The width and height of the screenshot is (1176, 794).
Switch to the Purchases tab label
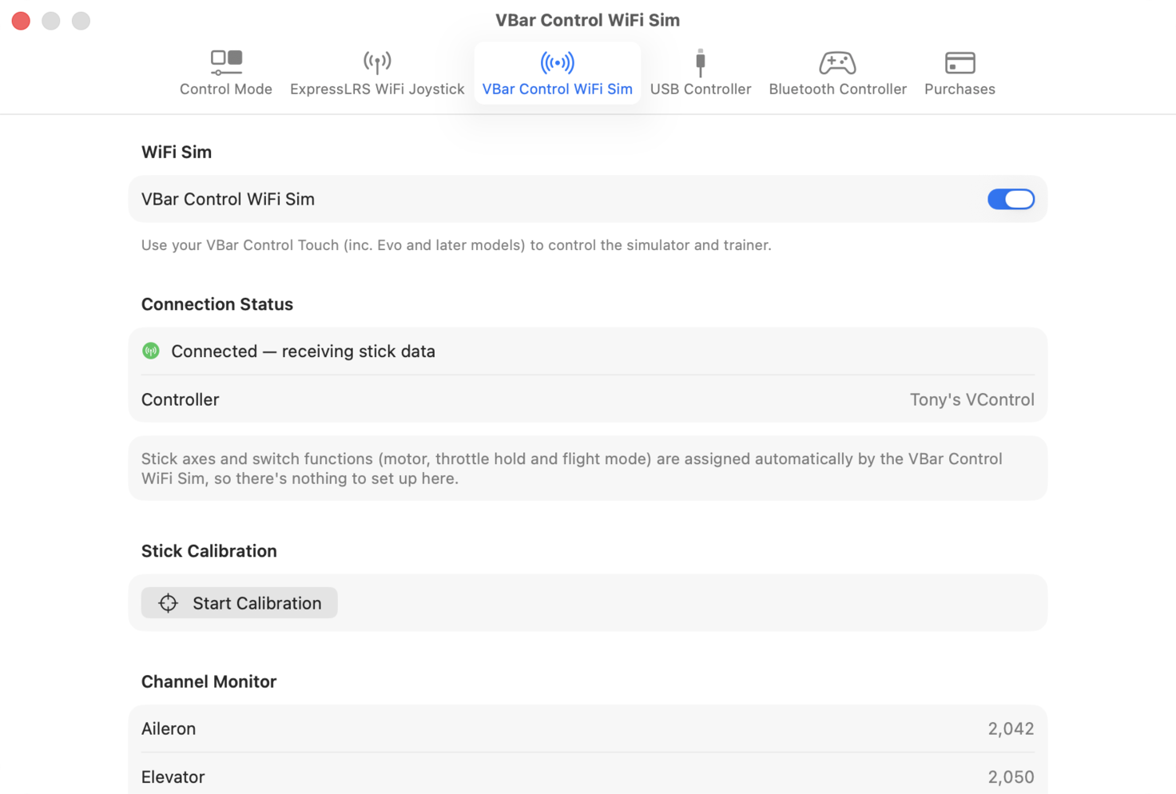tap(959, 89)
